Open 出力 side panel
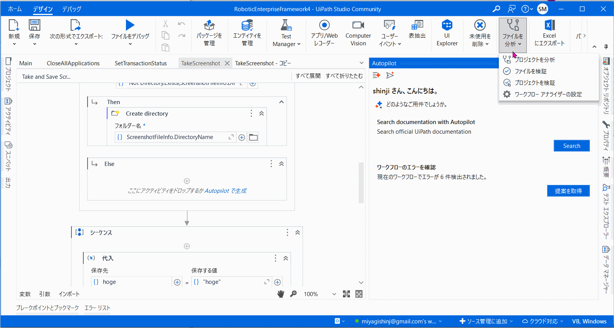The image size is (614, 328). [8, 183]
